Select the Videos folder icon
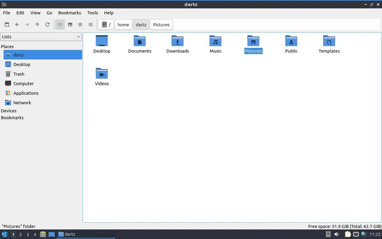Viewport: 382px width, 239px height. tap(102, 77)
